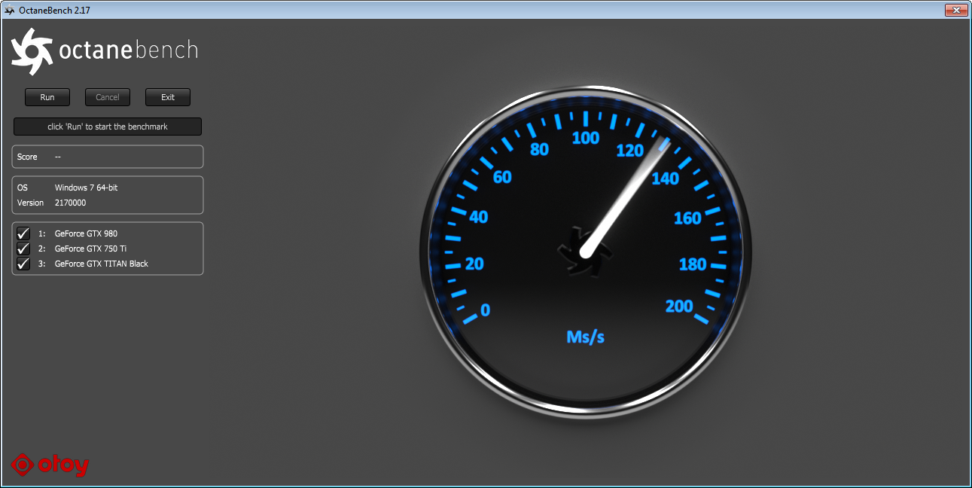This screenshot has width=972, height=488.
Task: Exit the OctaneBench application
Action: coord(168,97)
